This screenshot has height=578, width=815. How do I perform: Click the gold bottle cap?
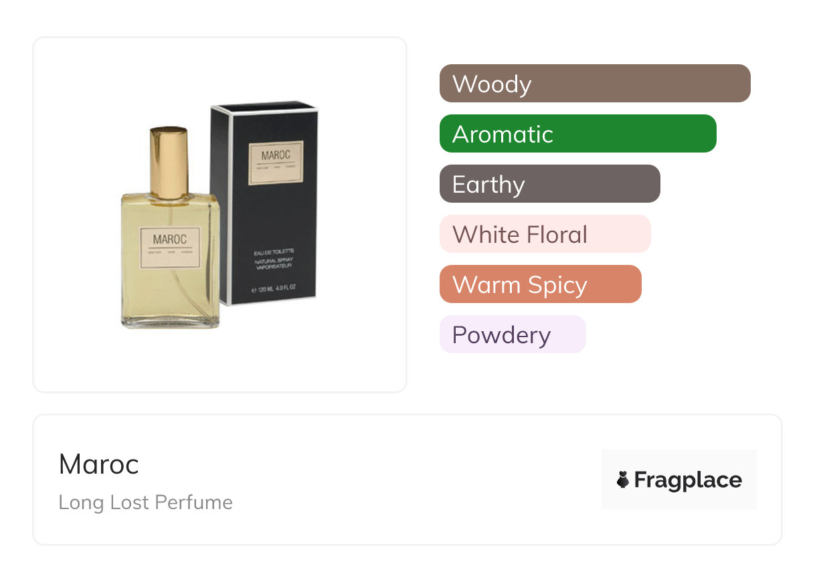pos(169,161)
